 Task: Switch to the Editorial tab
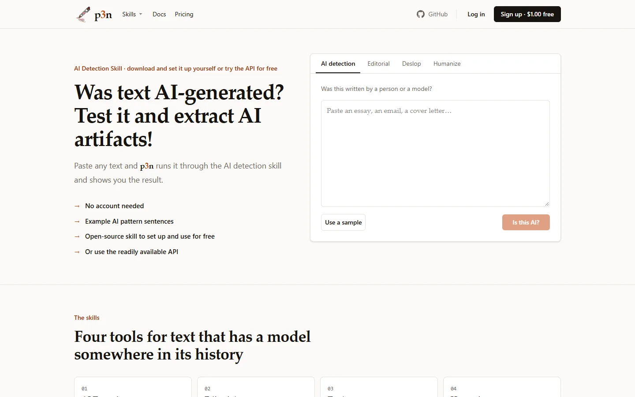378,64
